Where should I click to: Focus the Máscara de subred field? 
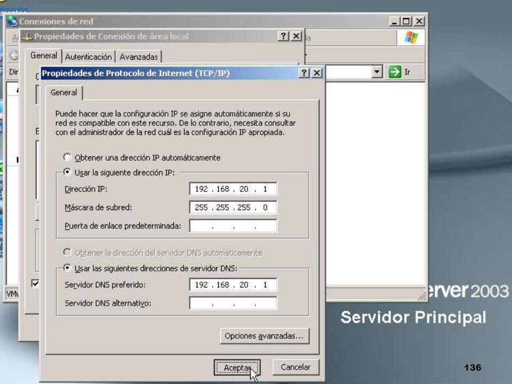tap(233, 207)
